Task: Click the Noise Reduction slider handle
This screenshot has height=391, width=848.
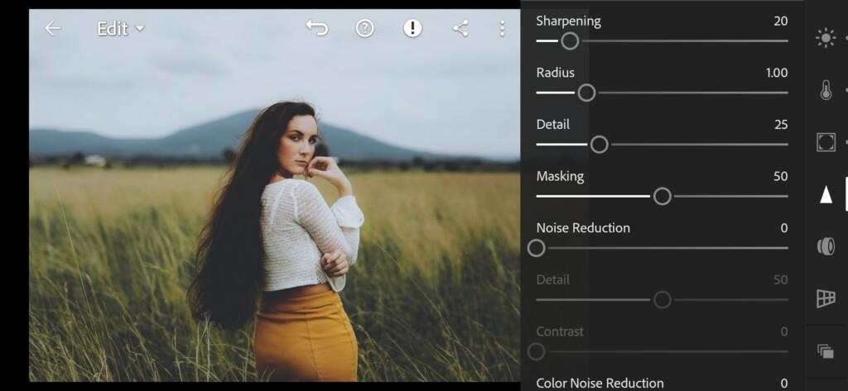Action: [536, 249]
